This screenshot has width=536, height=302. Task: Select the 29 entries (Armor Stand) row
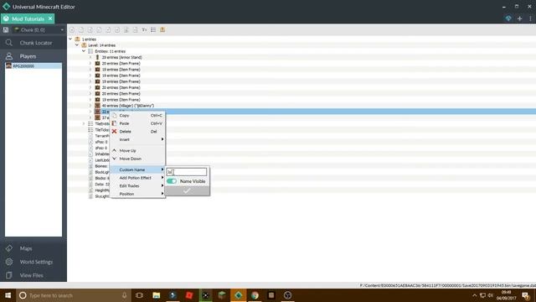coord(121,57)
